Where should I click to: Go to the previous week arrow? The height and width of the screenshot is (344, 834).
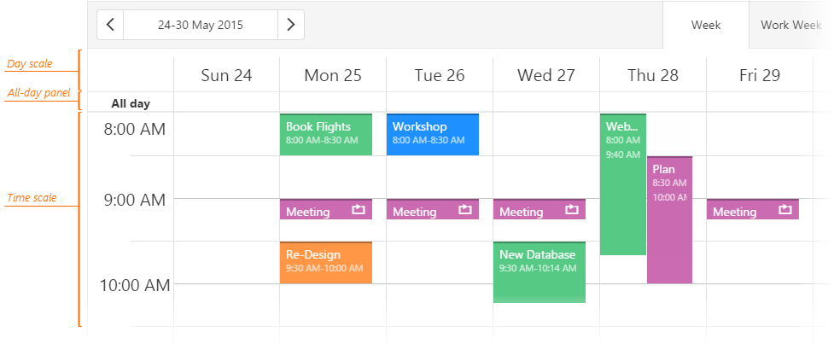[x=111, y=25]
